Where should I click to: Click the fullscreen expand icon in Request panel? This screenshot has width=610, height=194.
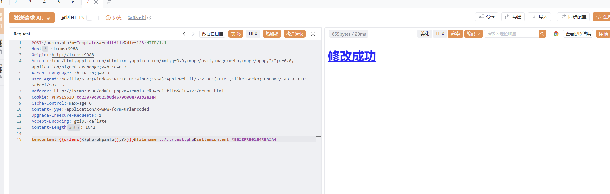(x=313, y=34)
